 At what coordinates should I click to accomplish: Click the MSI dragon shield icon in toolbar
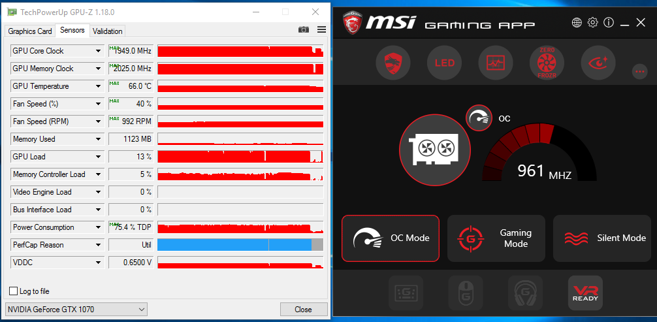pyautogui.click(x=393, y=63)
